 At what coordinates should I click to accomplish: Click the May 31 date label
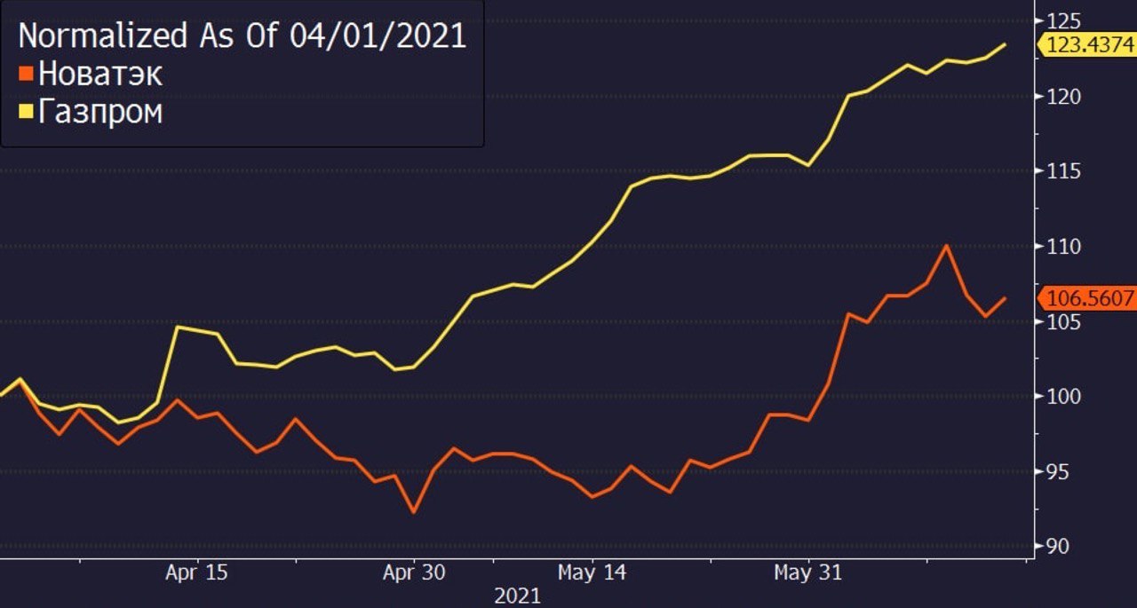pyautogui.click(x=807, y=573)
